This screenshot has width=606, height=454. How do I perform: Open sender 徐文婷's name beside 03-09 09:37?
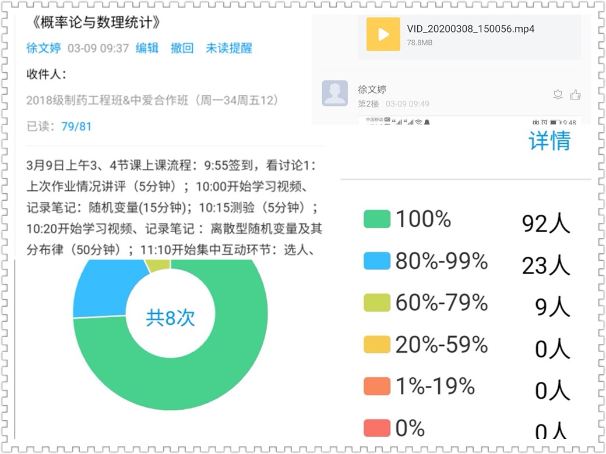click(x=44, y=48)
